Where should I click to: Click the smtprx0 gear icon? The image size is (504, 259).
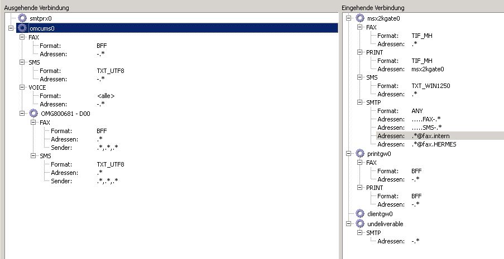tap(22, 18)
